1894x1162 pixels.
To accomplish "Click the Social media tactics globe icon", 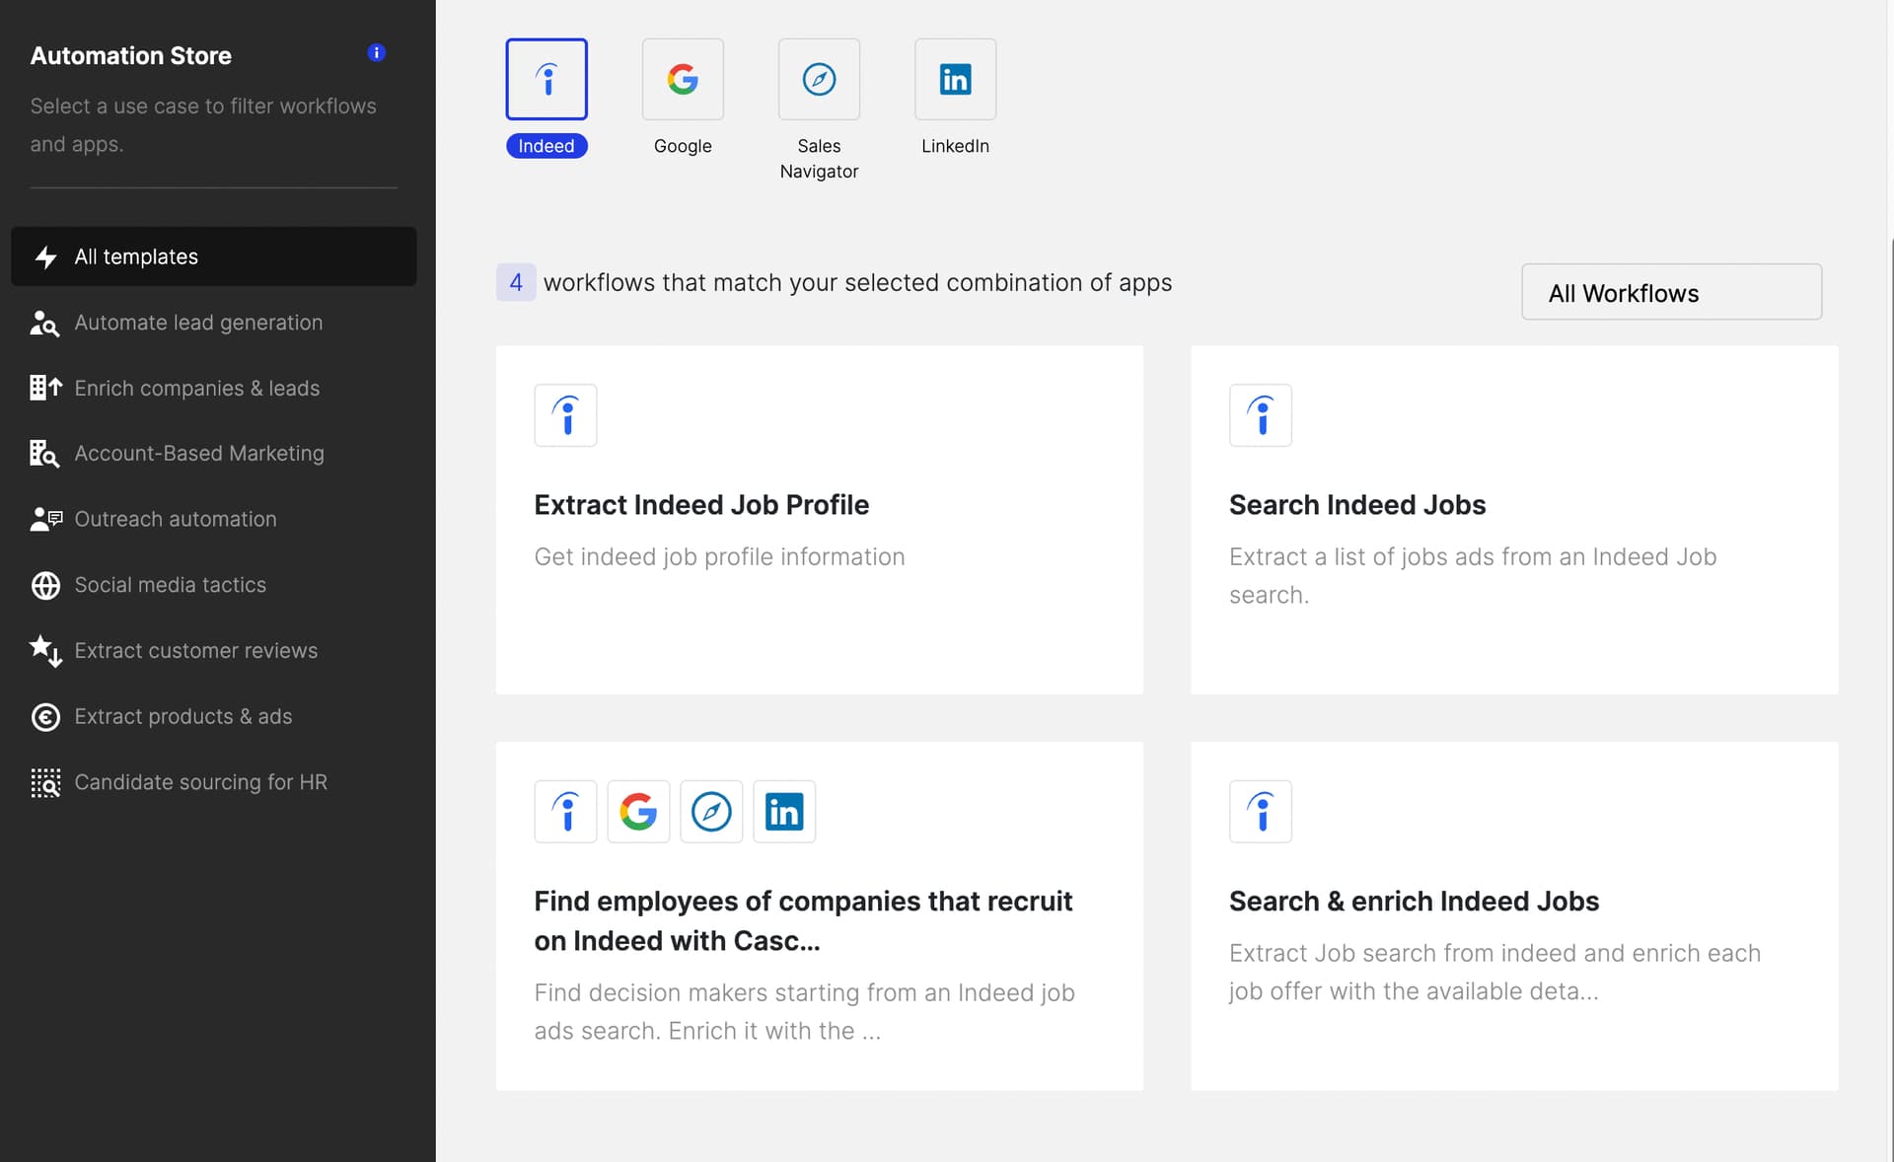I will pyautogui.click(x=45, y=585).
